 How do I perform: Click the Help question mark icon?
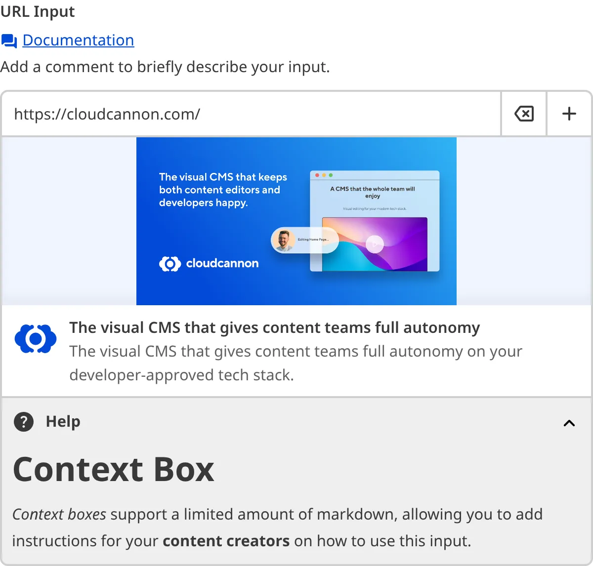pyautogui.click(x=23, y=422)
